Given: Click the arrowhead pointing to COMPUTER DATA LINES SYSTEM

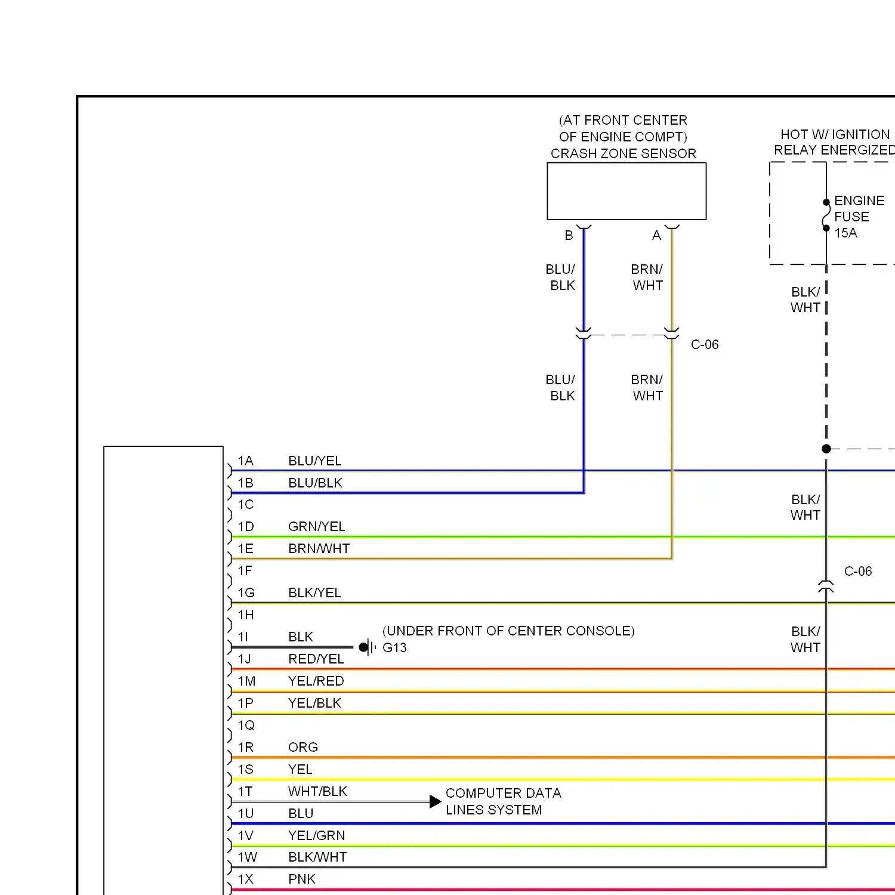Looking at the screenshot, I should (436, 801).
